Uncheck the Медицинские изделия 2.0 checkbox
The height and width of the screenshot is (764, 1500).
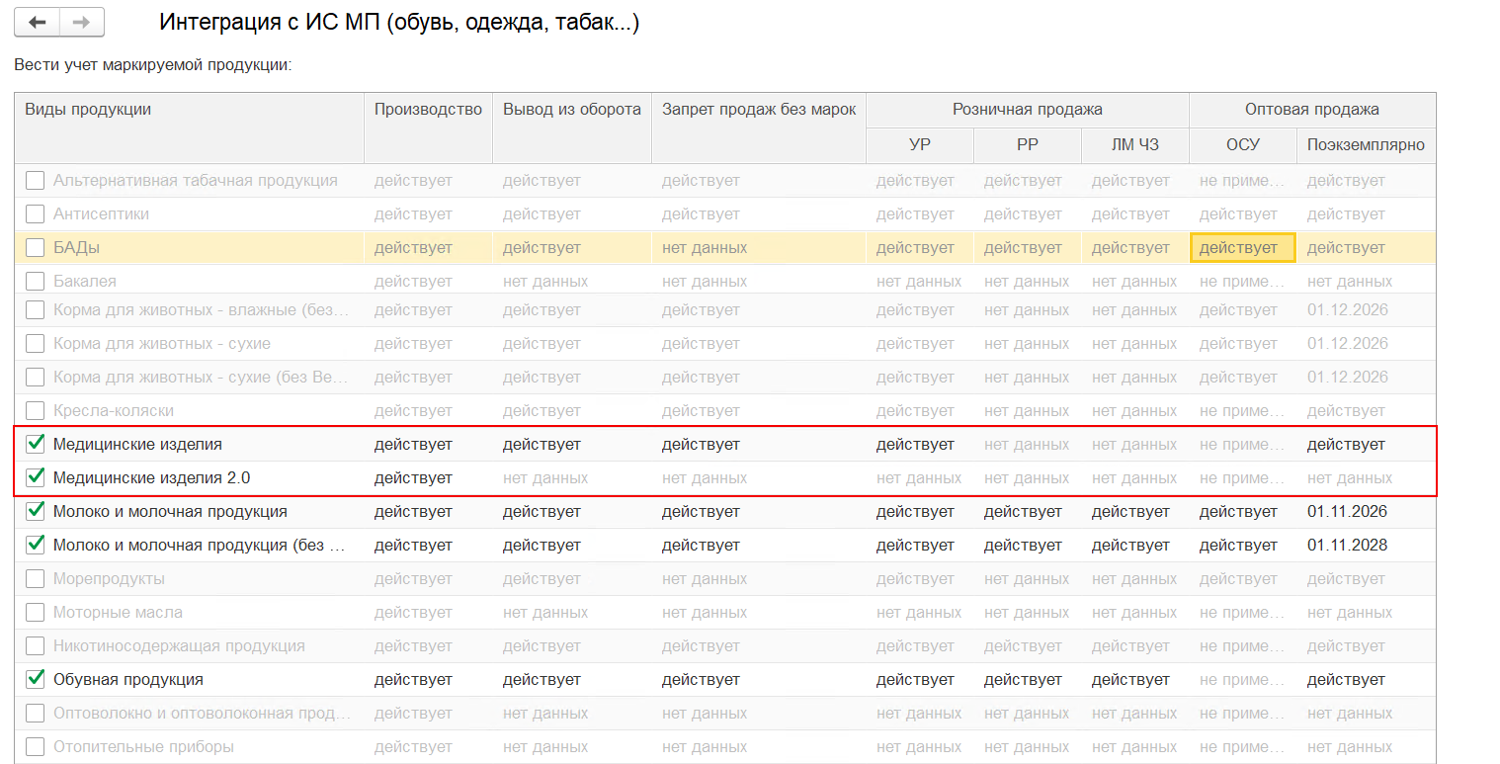coord(36,477)
